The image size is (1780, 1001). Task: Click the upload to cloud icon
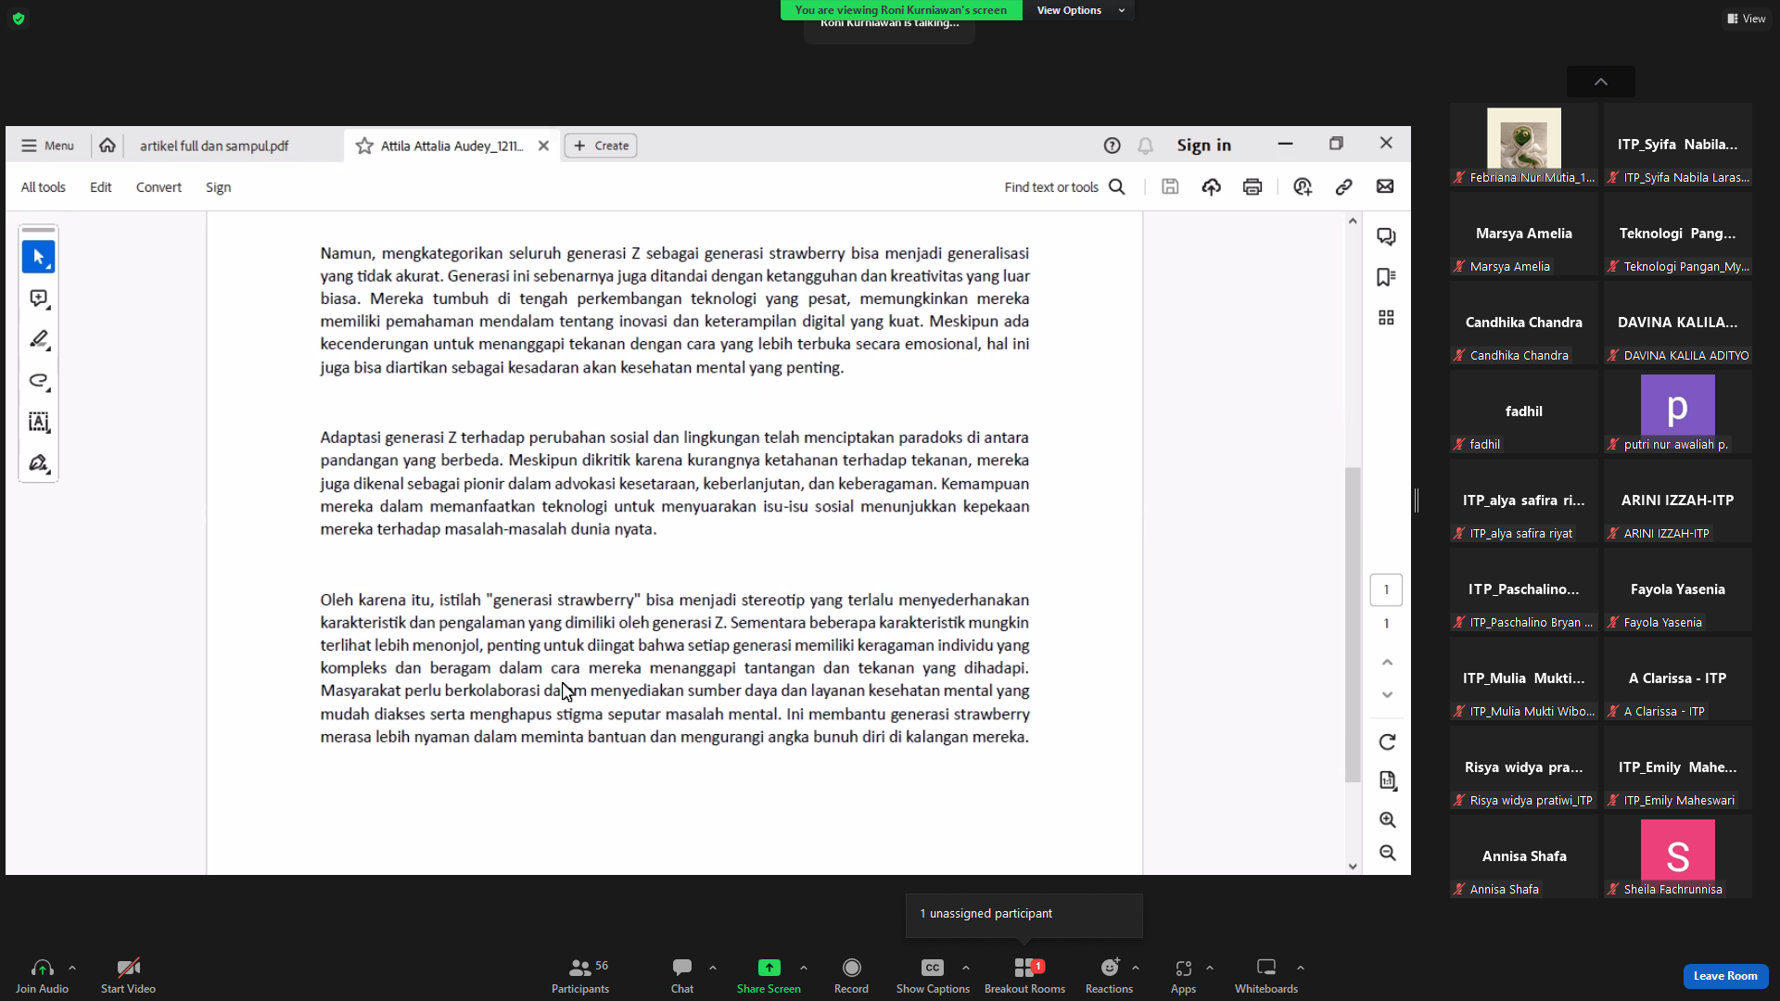(x=1211, y=187)
